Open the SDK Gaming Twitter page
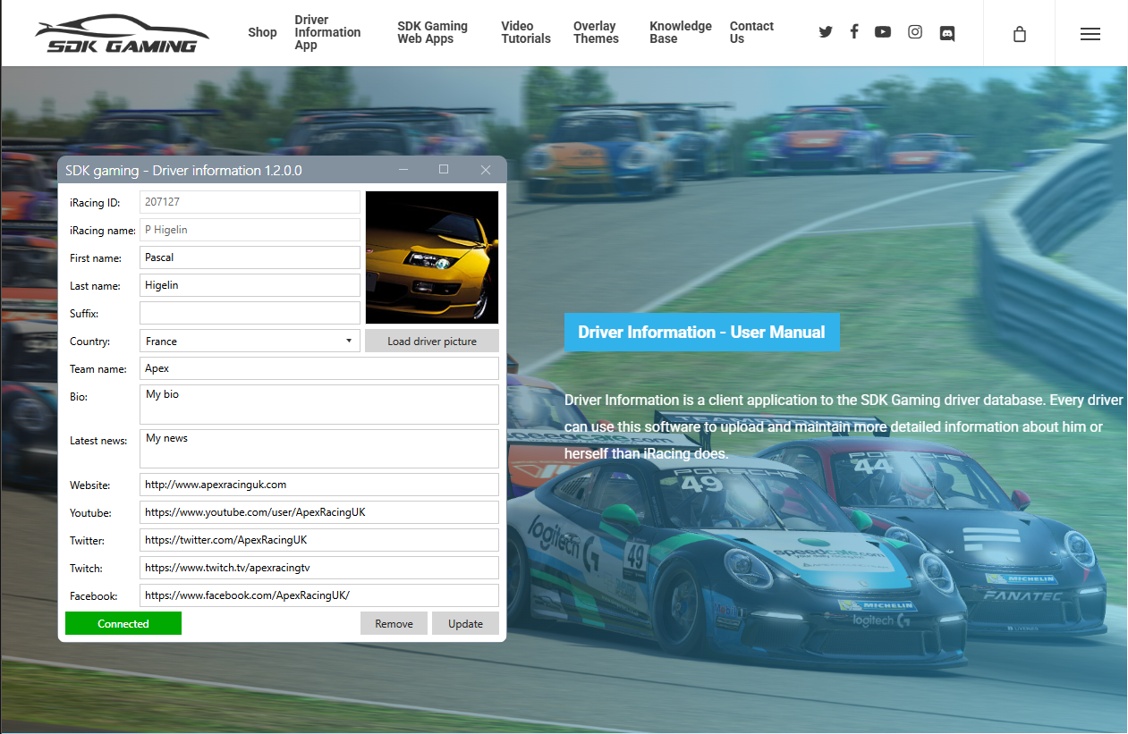 tap(826, 32)
